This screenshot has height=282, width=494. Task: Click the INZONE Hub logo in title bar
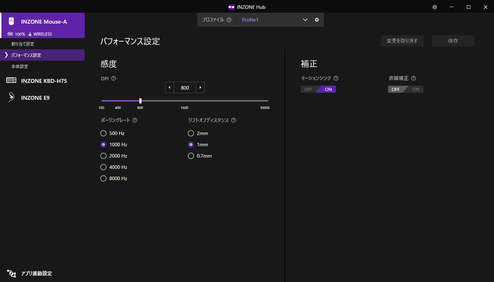(231, 7)
